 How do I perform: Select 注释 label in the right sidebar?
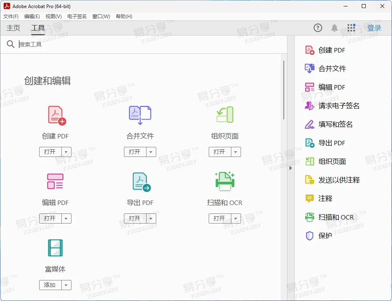tap(325, 199)
